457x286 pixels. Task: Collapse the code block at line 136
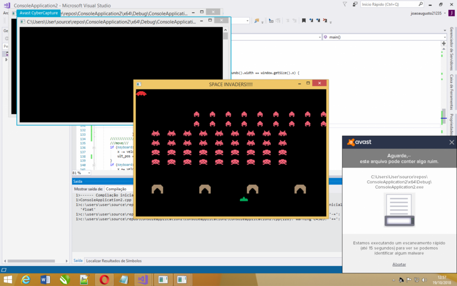point(94,148)
